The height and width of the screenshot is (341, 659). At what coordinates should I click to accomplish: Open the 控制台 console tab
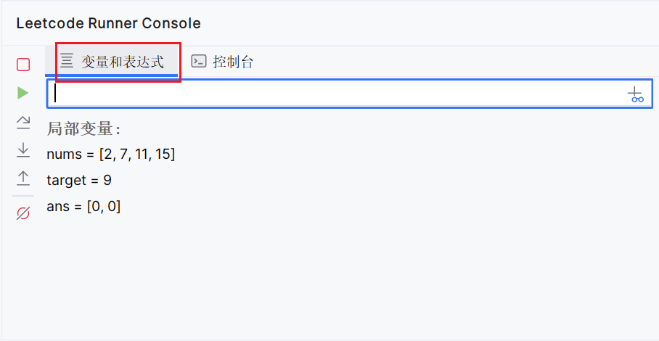click(222, 62)
